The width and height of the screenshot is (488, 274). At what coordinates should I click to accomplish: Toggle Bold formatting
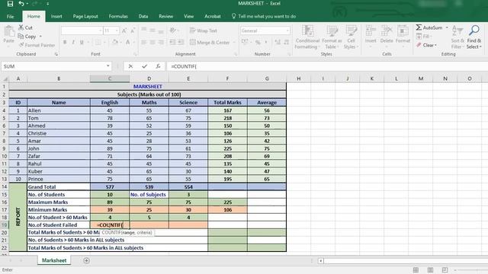pyautogui.click(x=65, y=42)
